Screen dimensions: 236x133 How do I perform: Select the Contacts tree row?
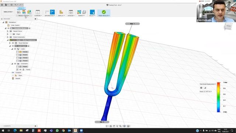tap(17, 72)
